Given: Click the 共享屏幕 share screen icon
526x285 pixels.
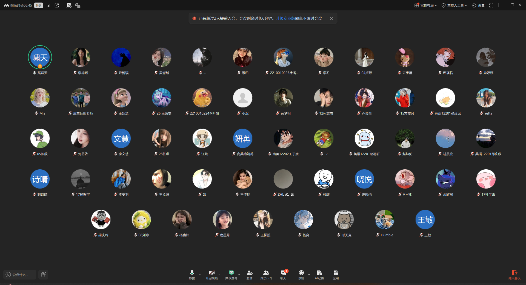Looking at the screenshot, I should click(231, 274).
